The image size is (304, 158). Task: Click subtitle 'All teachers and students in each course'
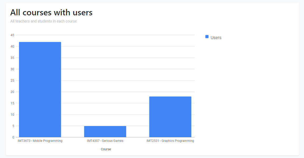44,21
